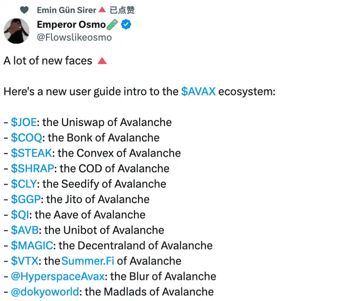Open the $SHRAP cashtag link

click(32, 169)
